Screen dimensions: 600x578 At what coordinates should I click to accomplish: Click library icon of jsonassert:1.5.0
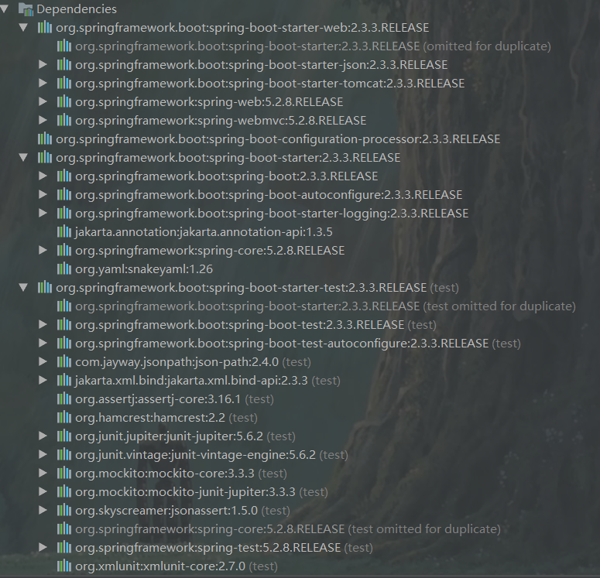click(x=64, y=510)
